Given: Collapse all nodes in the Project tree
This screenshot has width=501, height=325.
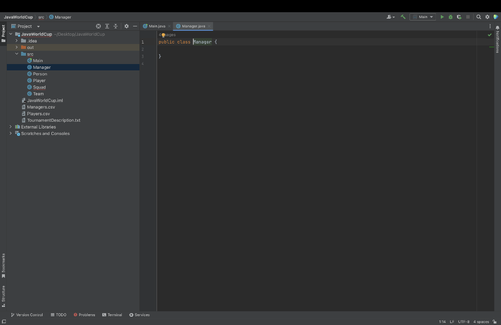Looking at the screenshot, I should pos(115,26).
